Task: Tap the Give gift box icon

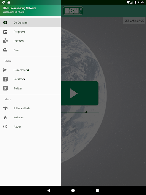Action: tap(5, 50)
